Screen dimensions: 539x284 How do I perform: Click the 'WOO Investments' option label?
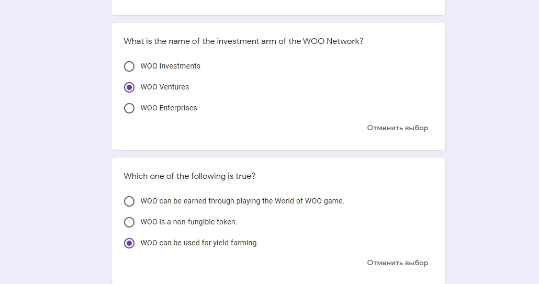tap(170, 66)
